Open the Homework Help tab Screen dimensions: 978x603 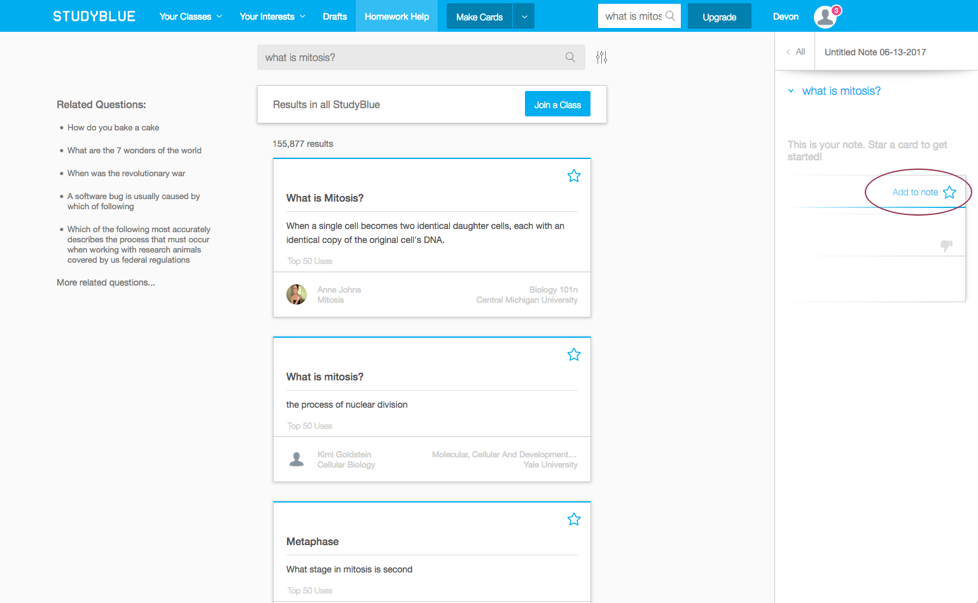pos(396,17)
